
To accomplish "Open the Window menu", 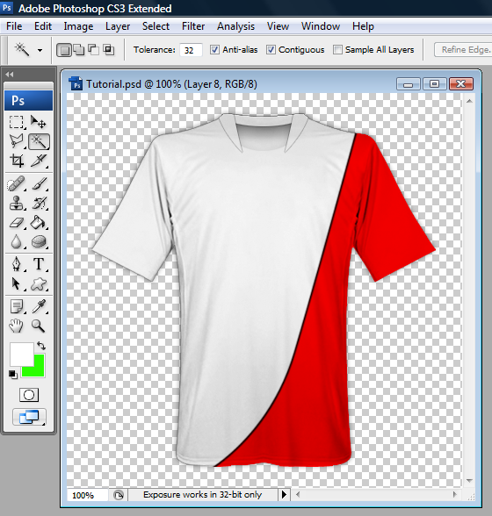I will tap(321, 26).
